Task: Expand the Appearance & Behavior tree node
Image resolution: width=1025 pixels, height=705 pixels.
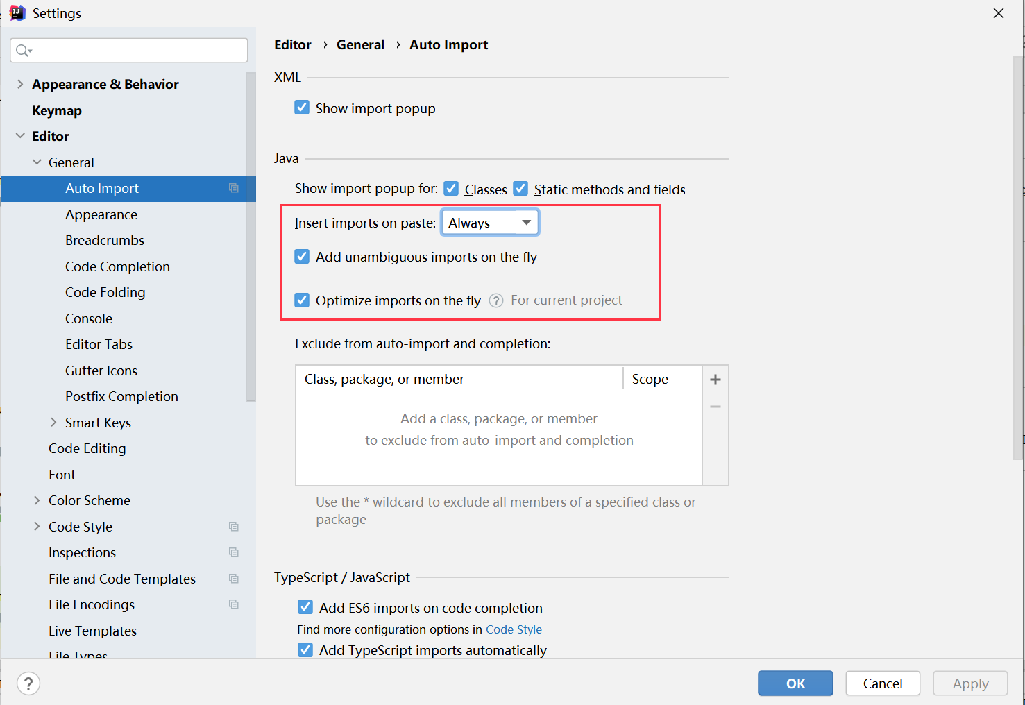Action: [x=20, y=84]
